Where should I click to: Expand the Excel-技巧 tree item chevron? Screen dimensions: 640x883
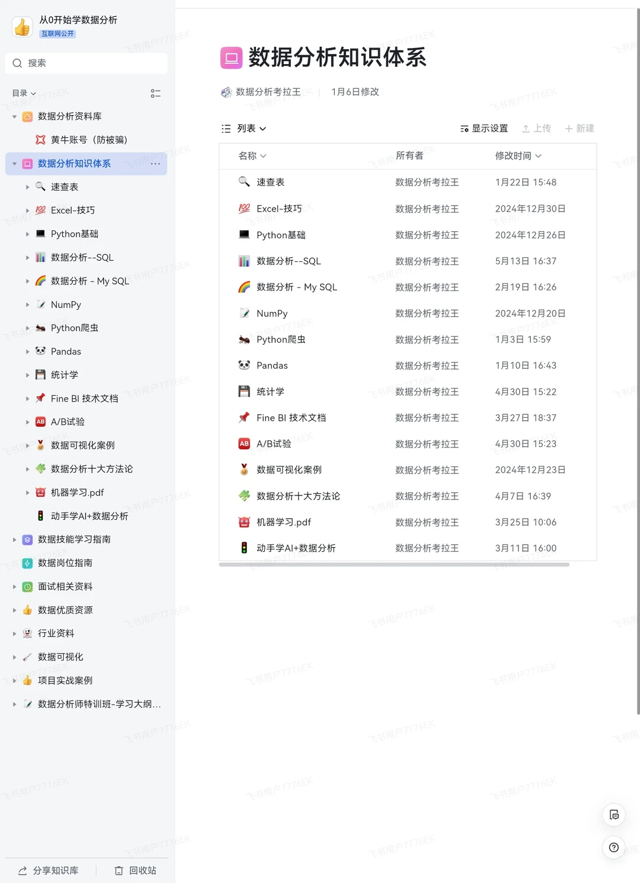[28, 210]
